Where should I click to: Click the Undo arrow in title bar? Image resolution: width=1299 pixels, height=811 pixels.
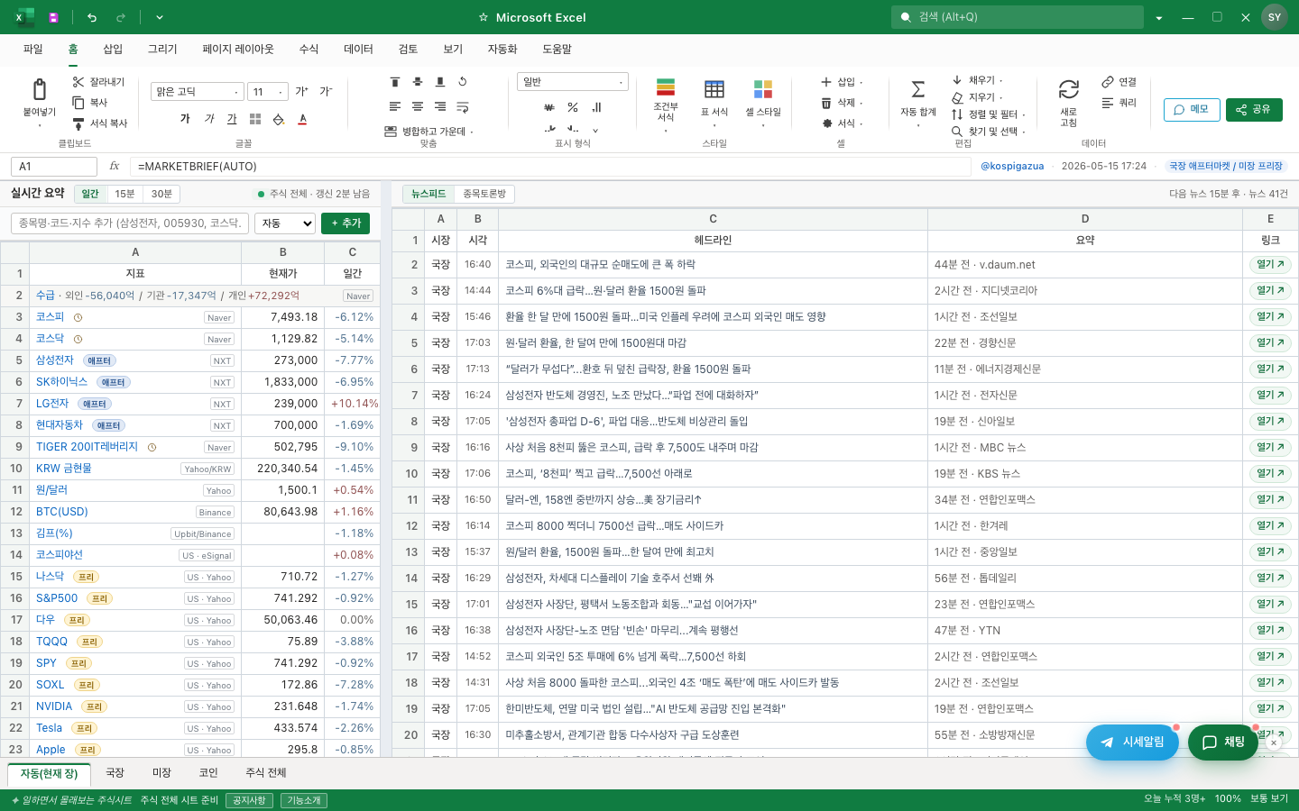click(92, 17)
